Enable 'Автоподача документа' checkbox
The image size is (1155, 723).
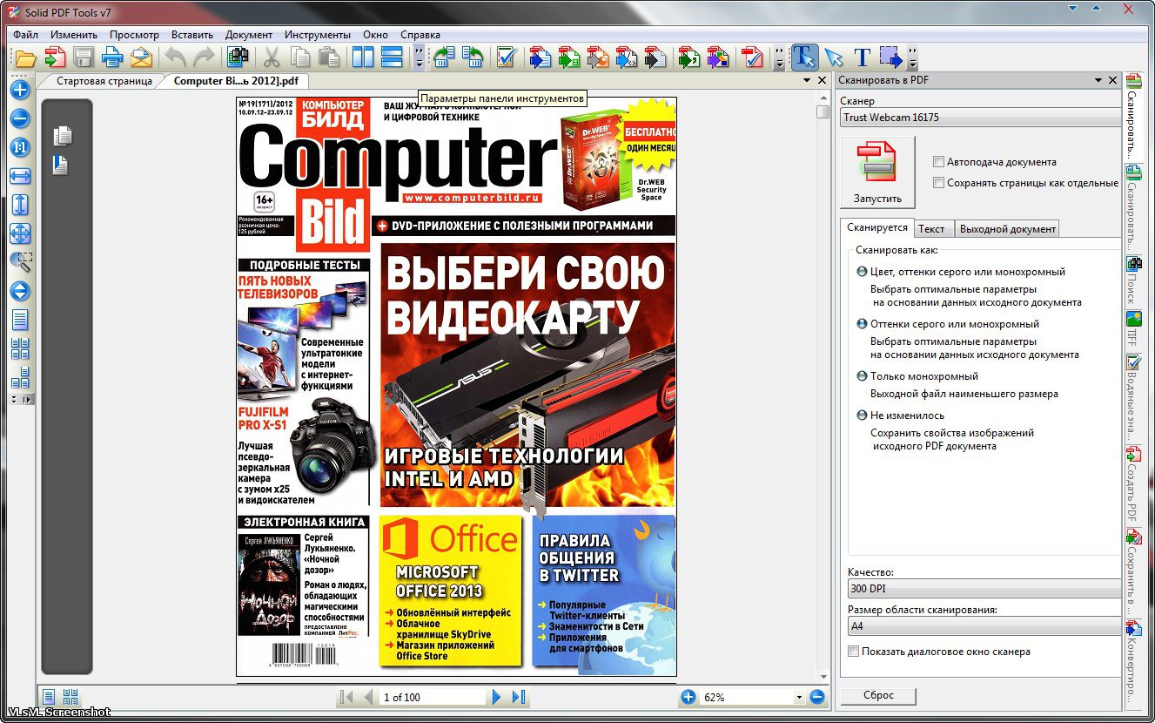[938, 162]
